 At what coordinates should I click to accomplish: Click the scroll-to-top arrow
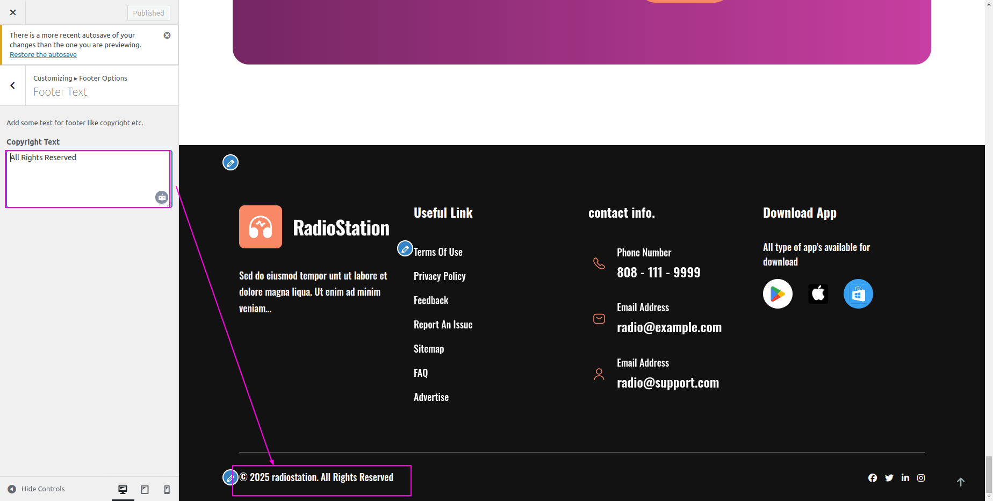pos(961,482)
